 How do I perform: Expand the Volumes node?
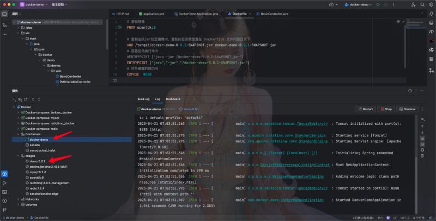click(19, 205)
